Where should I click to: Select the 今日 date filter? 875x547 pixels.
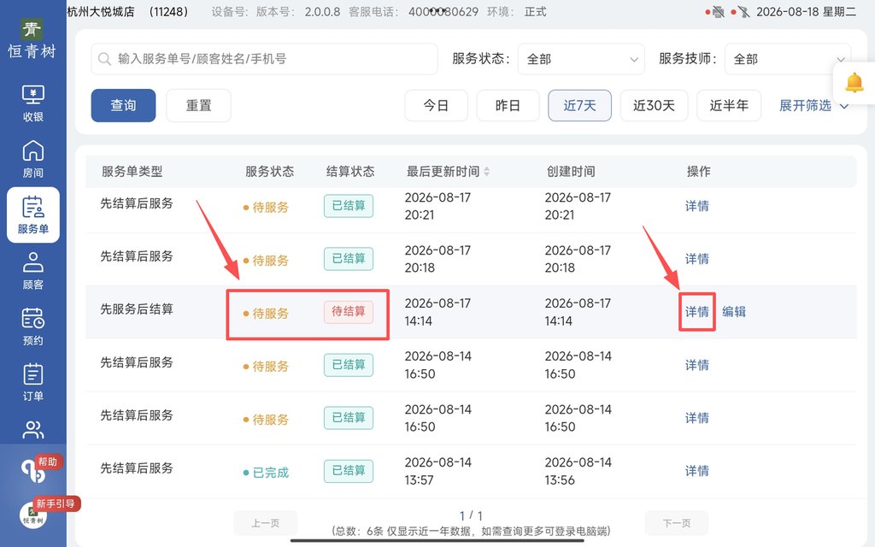(436, 105)
